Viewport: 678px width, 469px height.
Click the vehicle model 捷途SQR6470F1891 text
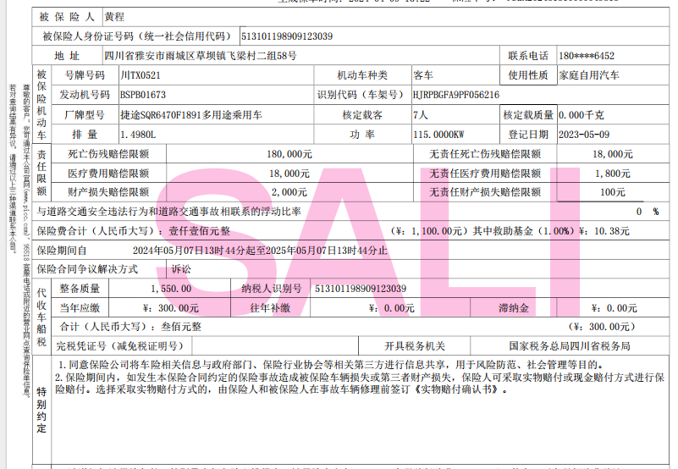point(190,114)
